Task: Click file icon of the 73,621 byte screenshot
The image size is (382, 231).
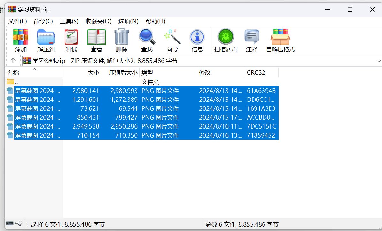Action: pos(10,108)
